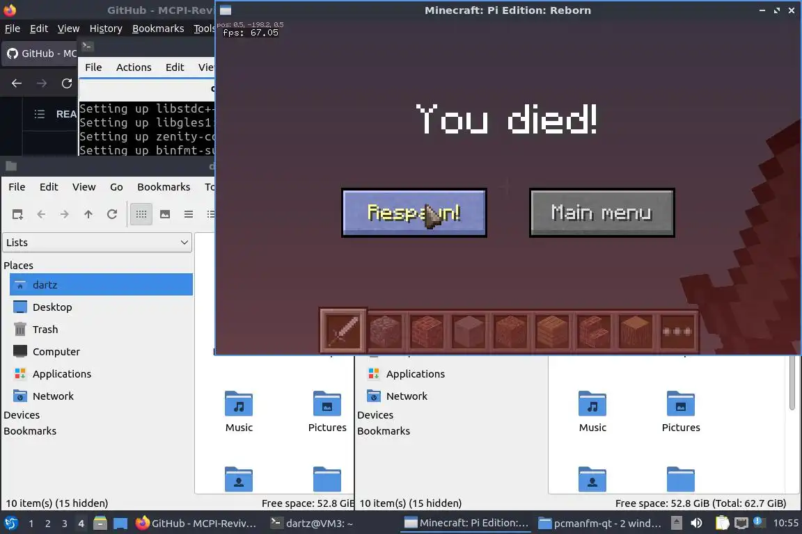Click volume speaker icon in system tray
This screenshot has width=802, height=534.
(x=696, y=524)
